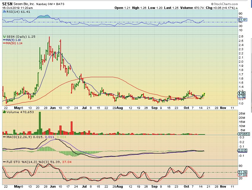Click the 51.39 stochastic %K tag
Image resolution: width=252 pixels, height=190 pixels.
(242, 172)
